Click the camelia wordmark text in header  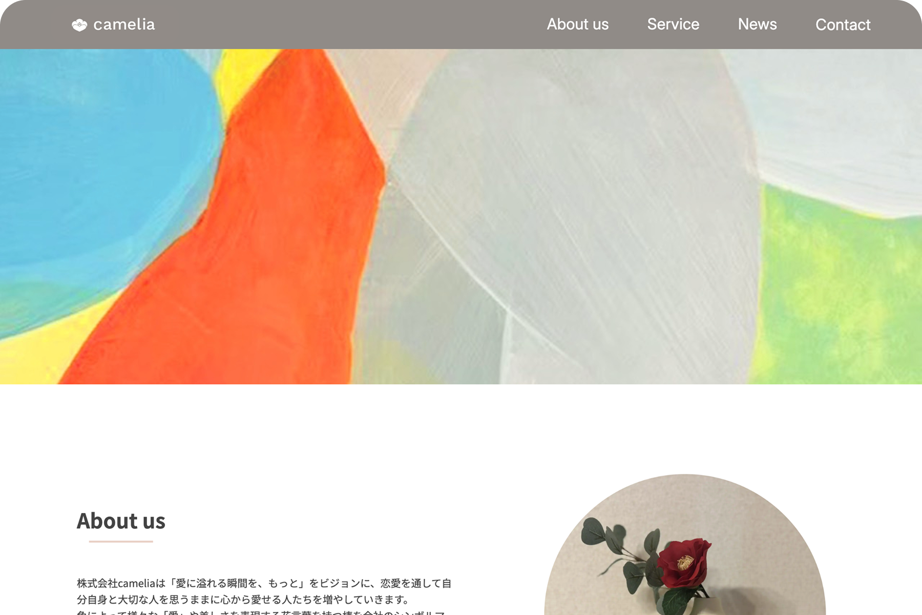(x=124, y=25)
